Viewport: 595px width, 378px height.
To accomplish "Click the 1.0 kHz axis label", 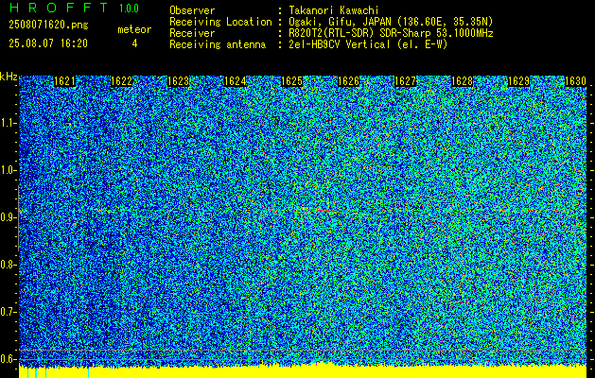I will click(x=8, y=170).
